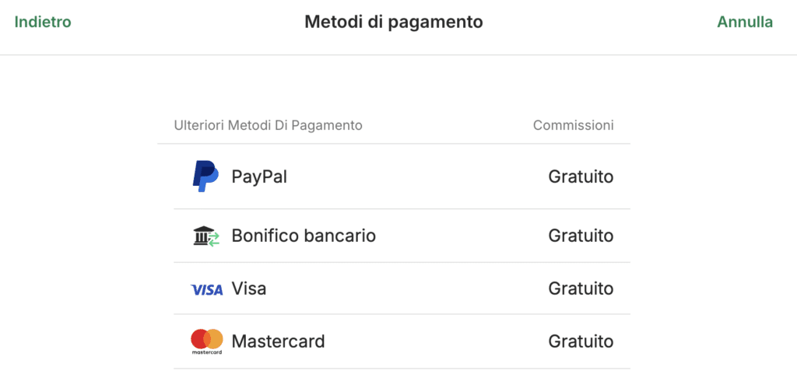Cancel with the Annulla link
Viewport: 797px width, 388px height.
(x=745, y=22)
